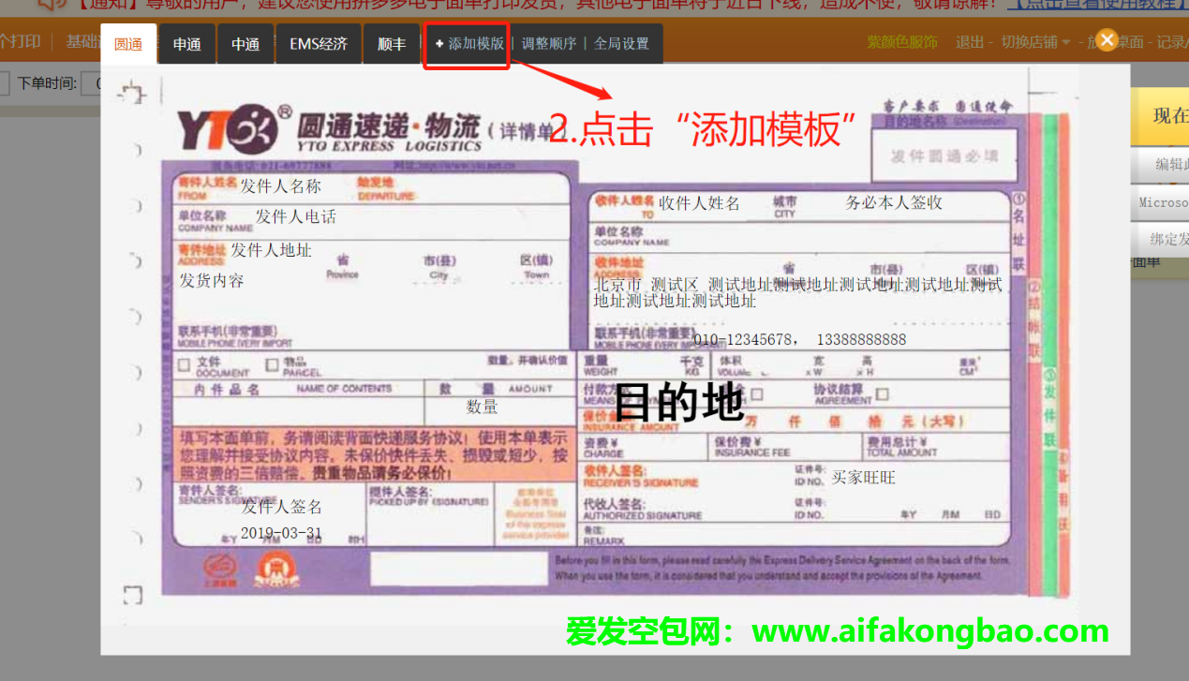Switch to the 圆通 template tab
This screenshot has width=1189, height=681.
[x=128, y=44]
